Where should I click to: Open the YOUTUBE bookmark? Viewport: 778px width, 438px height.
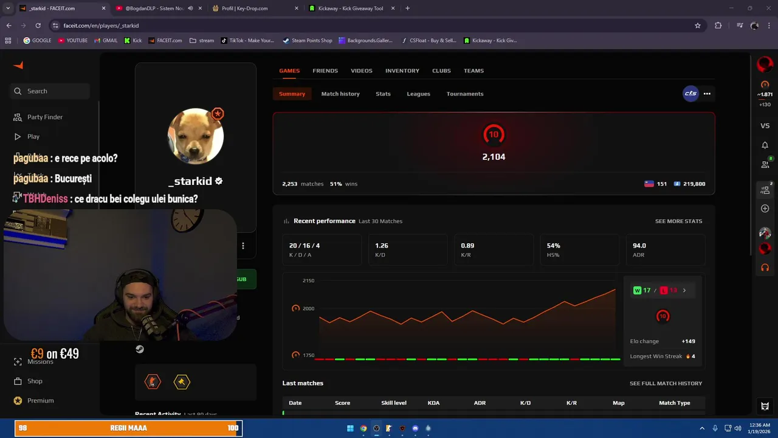pyautogui.click(x=73, y=41)
